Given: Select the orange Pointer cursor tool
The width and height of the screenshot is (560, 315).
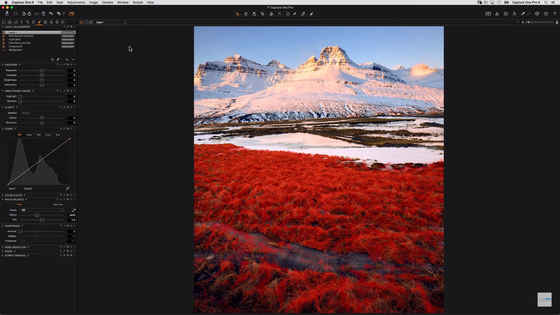Looking at the screenshot, I should tap(237, 14).
